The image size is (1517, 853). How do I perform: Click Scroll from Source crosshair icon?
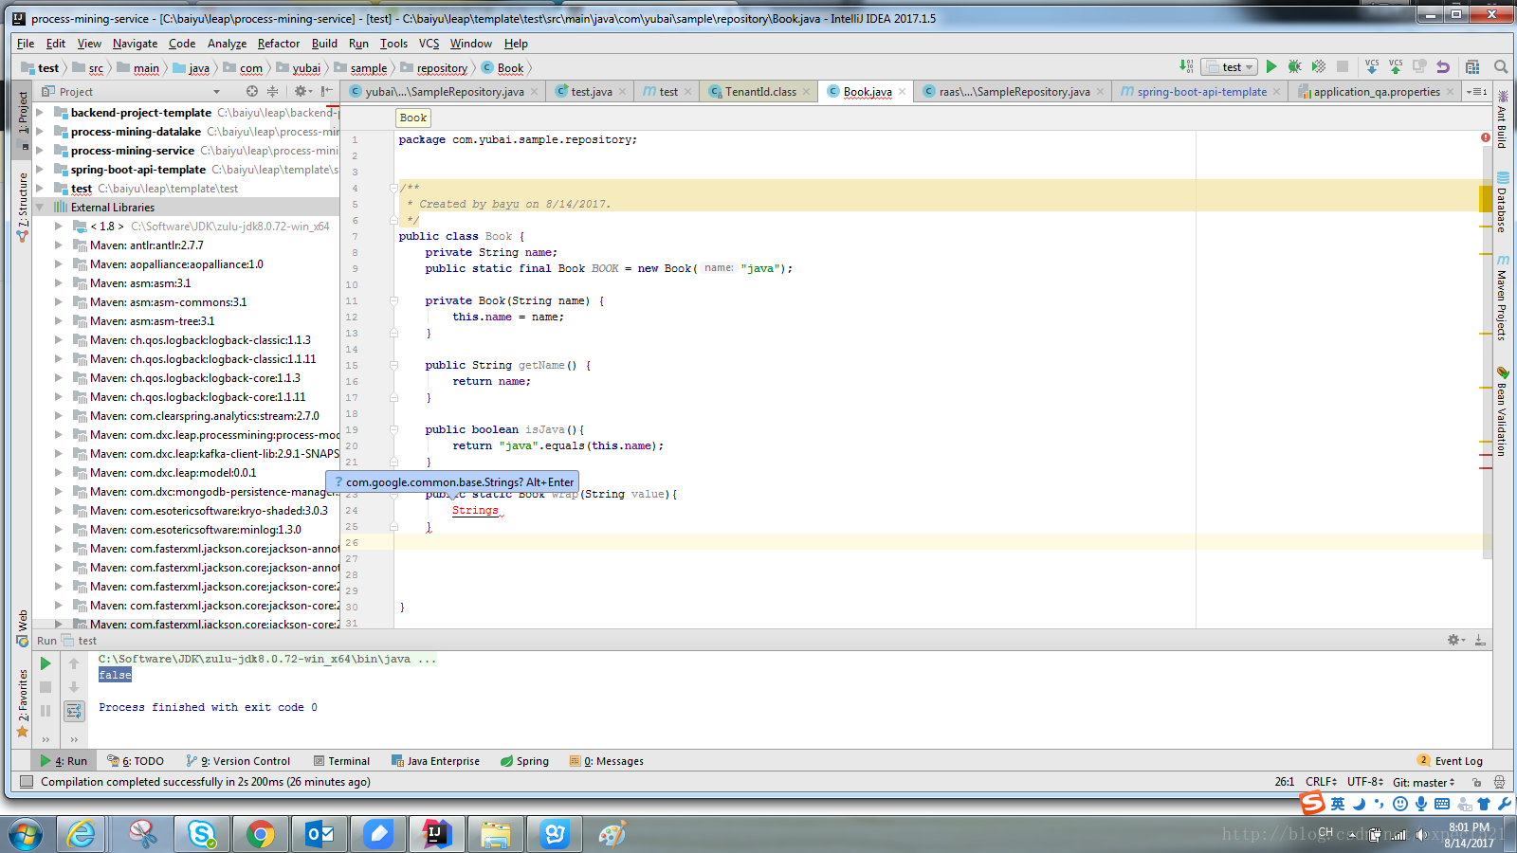coord(252,91)
